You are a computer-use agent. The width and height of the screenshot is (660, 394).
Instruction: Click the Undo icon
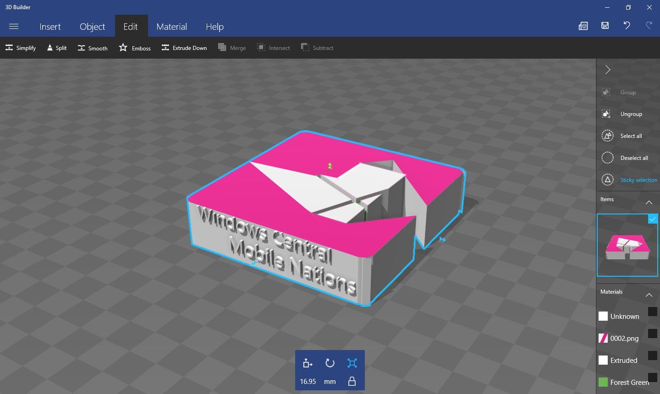tap(627, 26)
